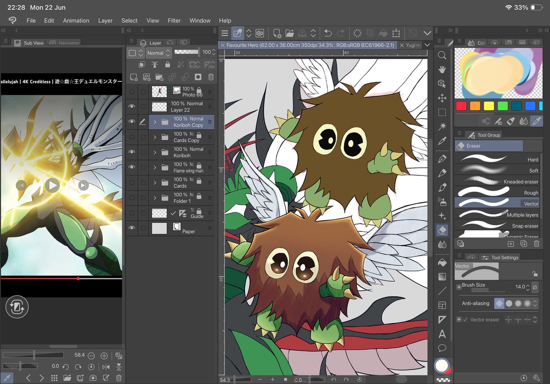The width and height of the screenshot is (550, 384).
Task: Select the Frame border tool
Action: click(x=442, y=305)
